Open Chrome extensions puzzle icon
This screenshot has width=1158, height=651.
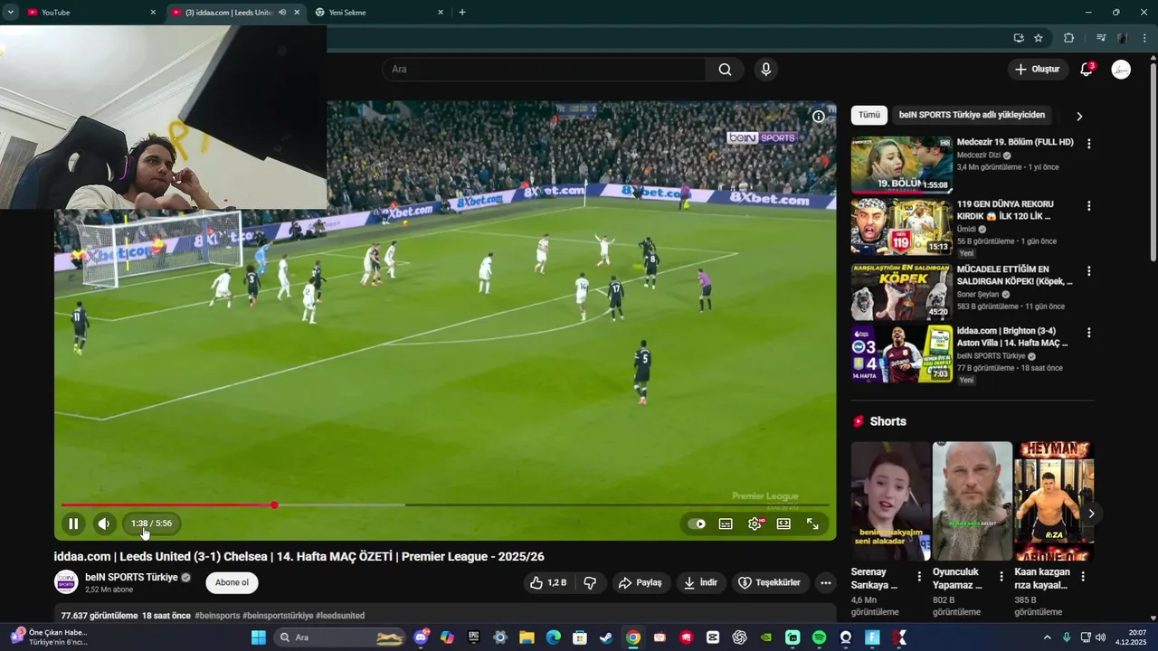(x=1068, y=38)
